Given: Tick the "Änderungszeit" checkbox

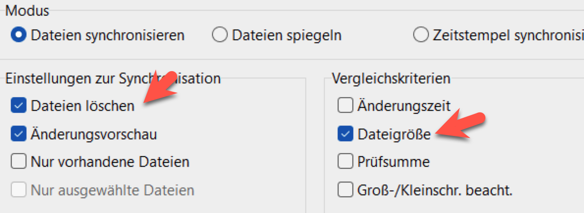Looking at the screenshot, I should (345, 105).
